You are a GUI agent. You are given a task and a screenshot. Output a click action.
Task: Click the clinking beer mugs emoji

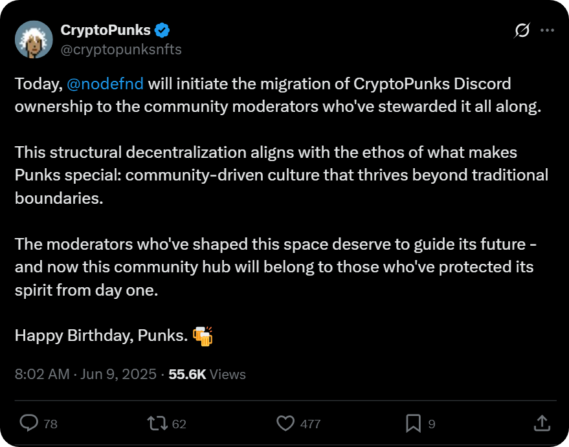point(203,336)
